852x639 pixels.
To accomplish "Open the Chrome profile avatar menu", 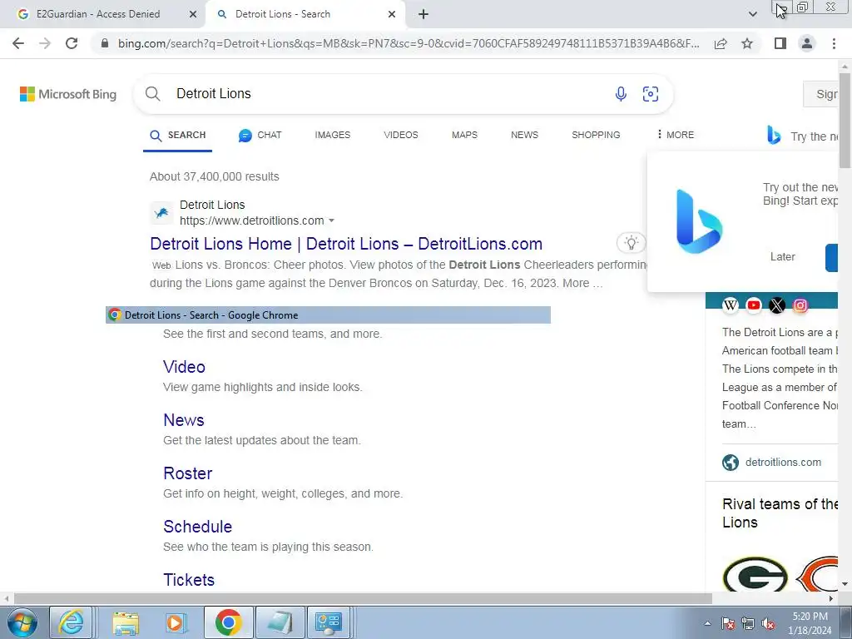I will pyautogui.click(x=807, y=43).
